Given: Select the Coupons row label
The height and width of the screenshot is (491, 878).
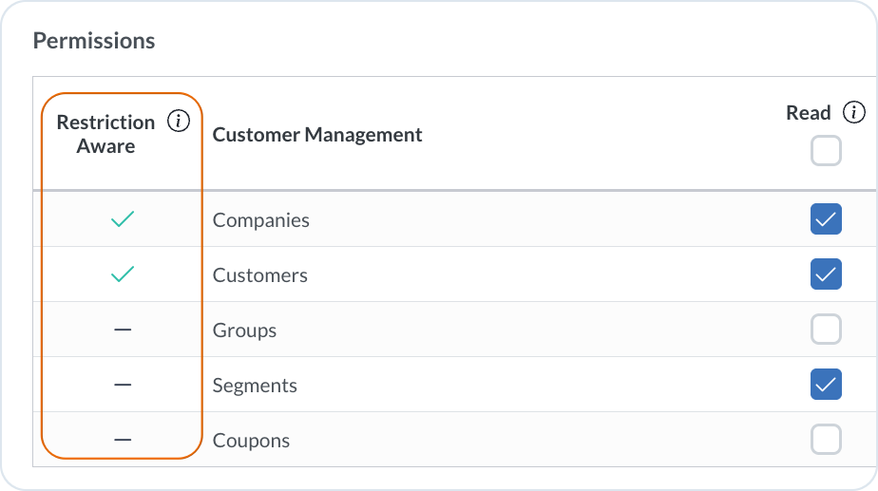Looking at the screenshot, I should point(251,441).
